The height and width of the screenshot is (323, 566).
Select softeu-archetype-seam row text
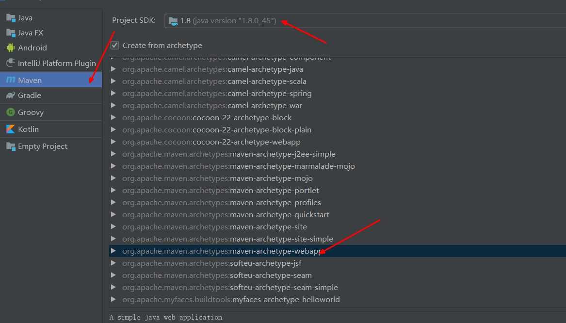pyautogui.click(x=217, y=275)
